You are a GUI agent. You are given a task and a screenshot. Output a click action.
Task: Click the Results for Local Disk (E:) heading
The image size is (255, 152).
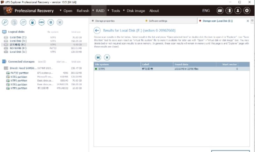click(139, 31)
